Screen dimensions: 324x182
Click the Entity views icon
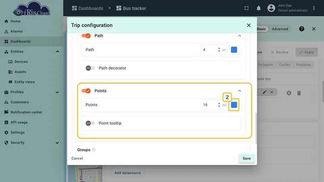(11, 82)
